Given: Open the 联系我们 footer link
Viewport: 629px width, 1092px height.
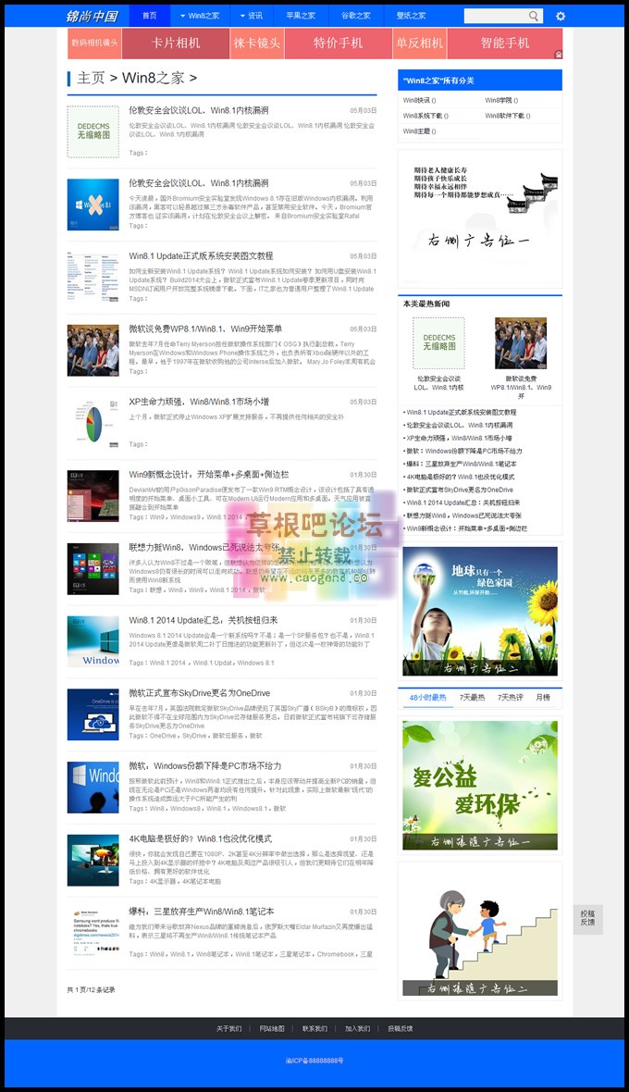Looking at the screenshot, I should (314, 1028).
